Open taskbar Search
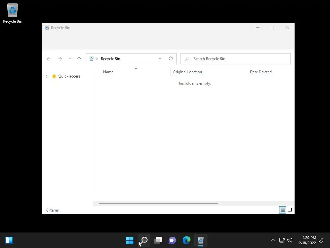Viewport: 330px width, 248px height. pyautogui.click(x=144, y=240)
